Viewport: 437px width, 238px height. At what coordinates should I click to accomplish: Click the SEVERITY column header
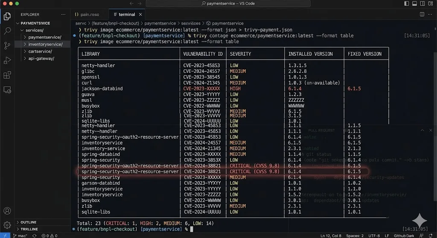241,54
